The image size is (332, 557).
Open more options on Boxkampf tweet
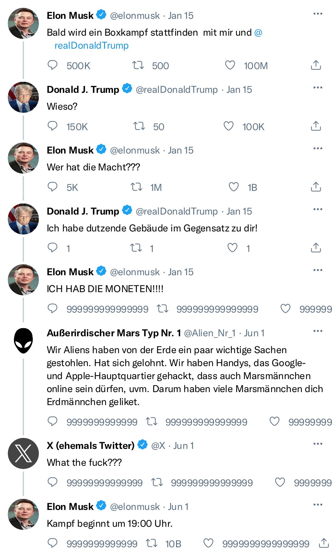(318, 14)
